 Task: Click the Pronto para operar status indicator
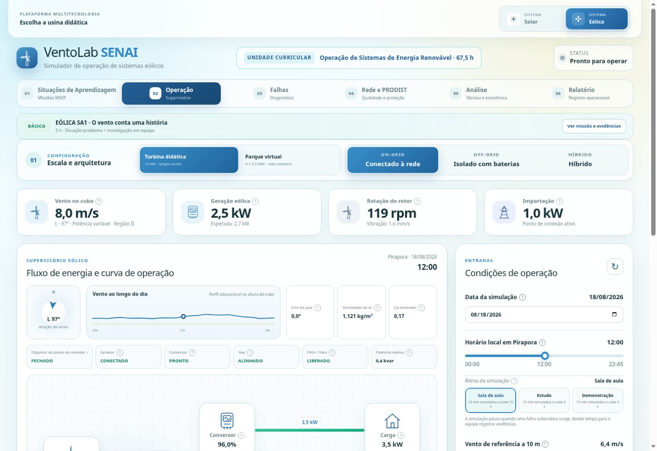click(593, 57)
